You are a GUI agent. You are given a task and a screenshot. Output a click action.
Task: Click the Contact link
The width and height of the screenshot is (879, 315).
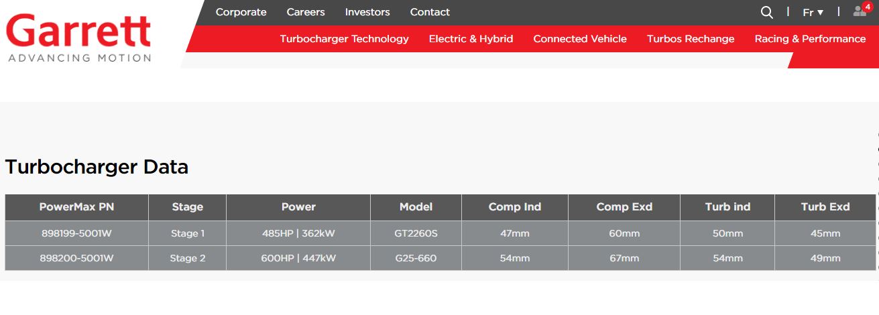pos(430,12)
